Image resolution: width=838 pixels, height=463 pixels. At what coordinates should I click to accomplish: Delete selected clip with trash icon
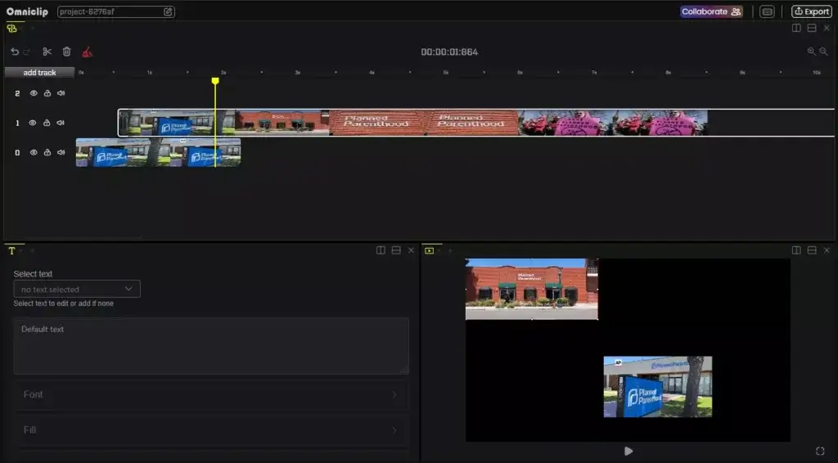click(x=67, y=52)
